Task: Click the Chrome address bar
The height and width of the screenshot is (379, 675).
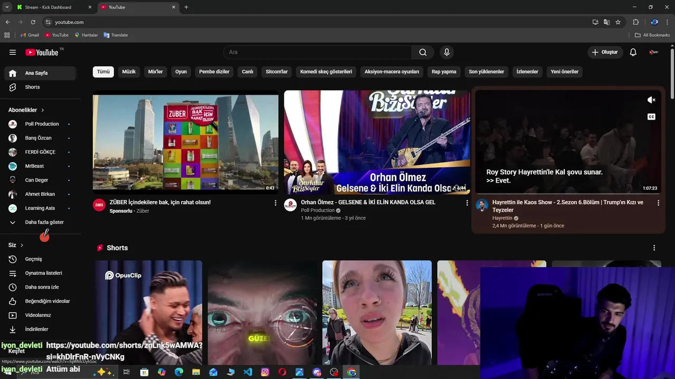Action: pyautogui.click(x=316, y=22)
